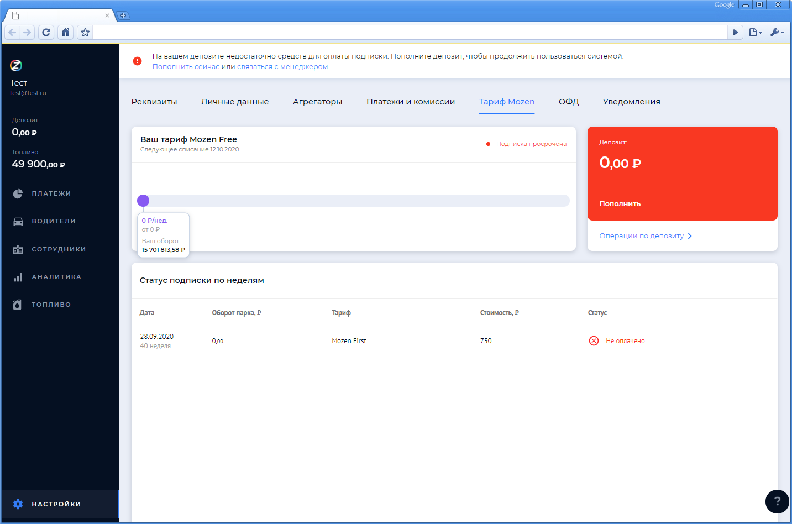Click связаться с менеджером link
The width and height of the screenshot is (792, 524).
coord(282,67)
